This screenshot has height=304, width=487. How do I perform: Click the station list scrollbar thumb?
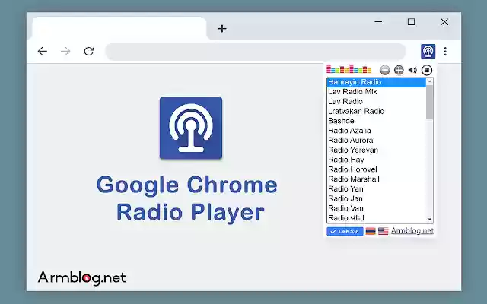point(429,102)
